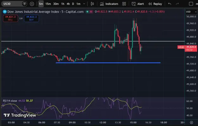Open the layout setup square icon
Screen dimensions: 198x126
(191, 4)
